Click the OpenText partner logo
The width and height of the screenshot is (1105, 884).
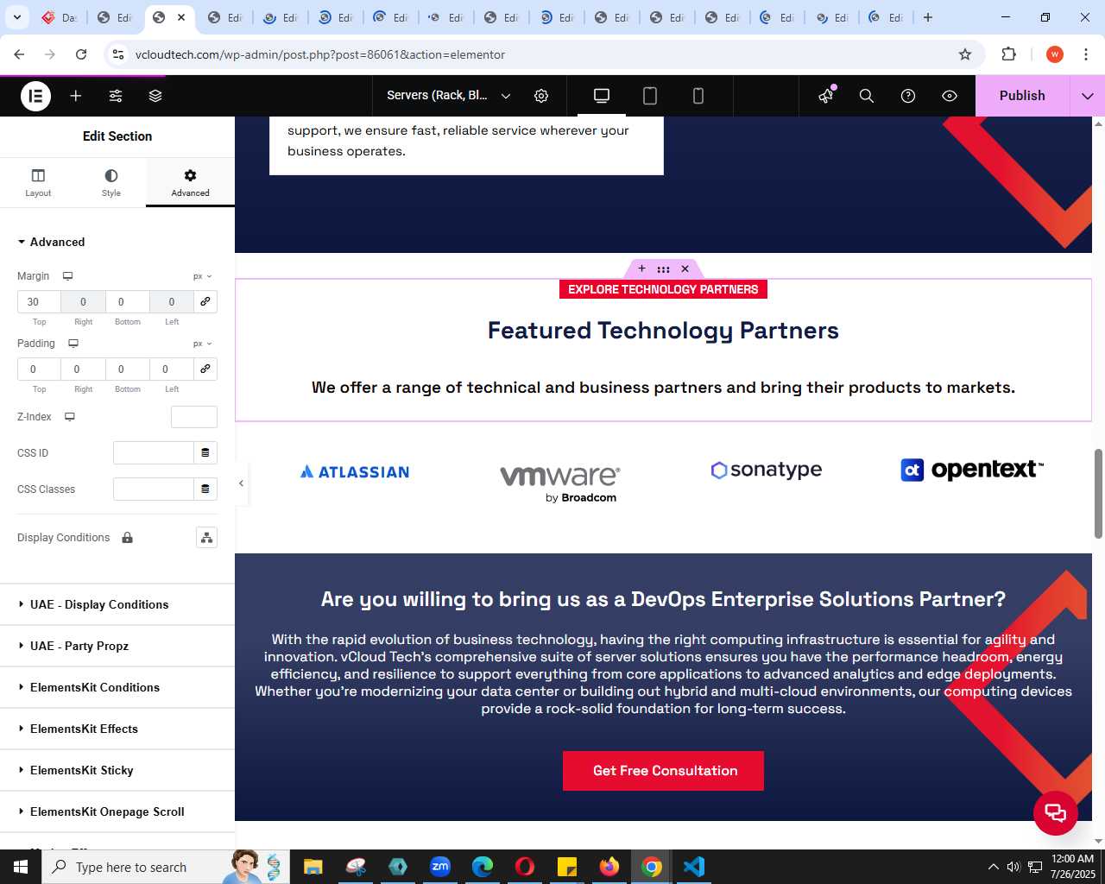[972, 470]
